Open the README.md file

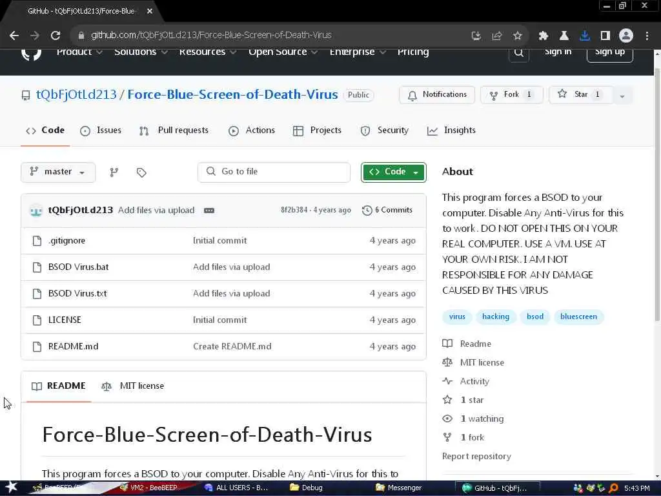74,346
